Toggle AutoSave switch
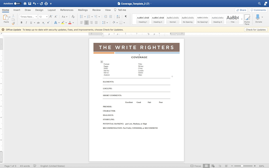Image resolution: width=269 pixels, height=168 pixels. tap(17, 4)
